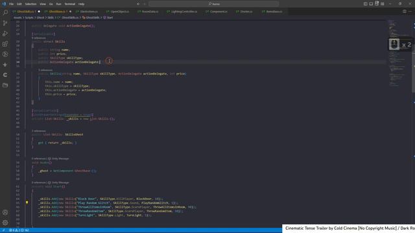Click the "TurnLight" skill string

[x=86, y=216]
